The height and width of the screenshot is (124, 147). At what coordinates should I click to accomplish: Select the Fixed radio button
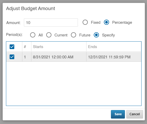click(x=85, y=22)
